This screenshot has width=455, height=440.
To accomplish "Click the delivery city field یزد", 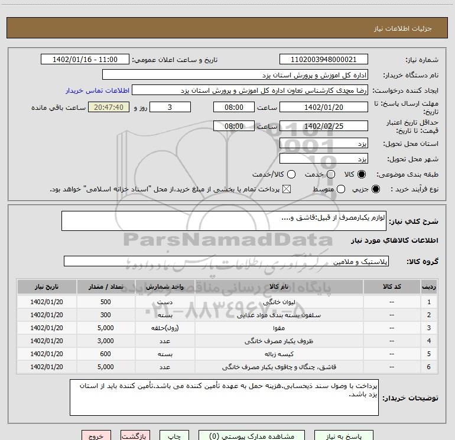I will tap(324, 159).
